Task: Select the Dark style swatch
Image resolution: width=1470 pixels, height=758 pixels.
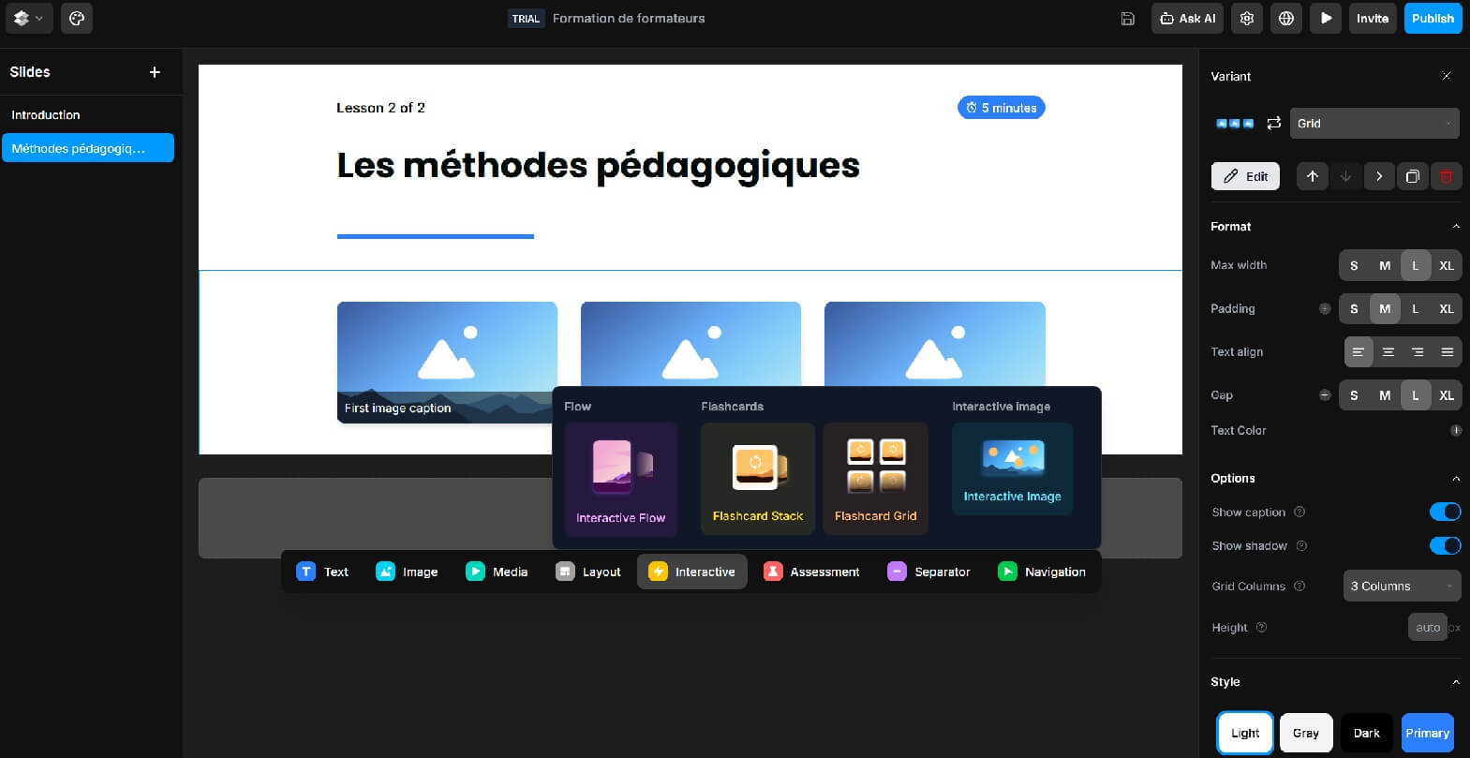Action: 1366,733
